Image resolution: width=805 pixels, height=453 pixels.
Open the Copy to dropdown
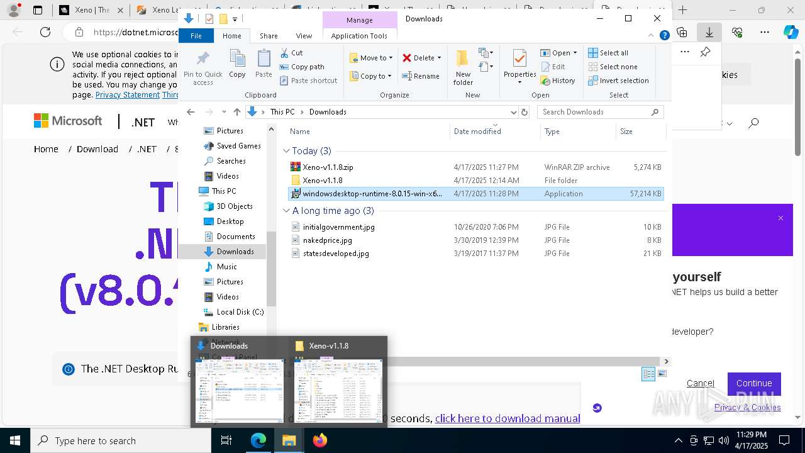tap(370, 76)
